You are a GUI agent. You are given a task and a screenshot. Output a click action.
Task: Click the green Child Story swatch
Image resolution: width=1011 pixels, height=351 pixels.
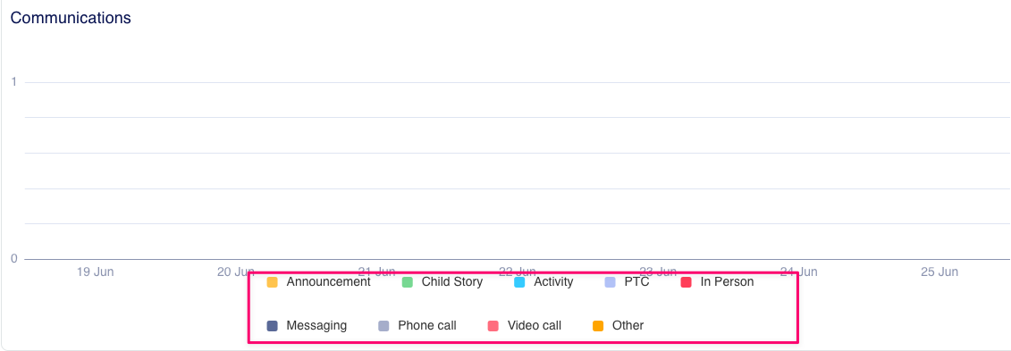click(x=408, y=282)
